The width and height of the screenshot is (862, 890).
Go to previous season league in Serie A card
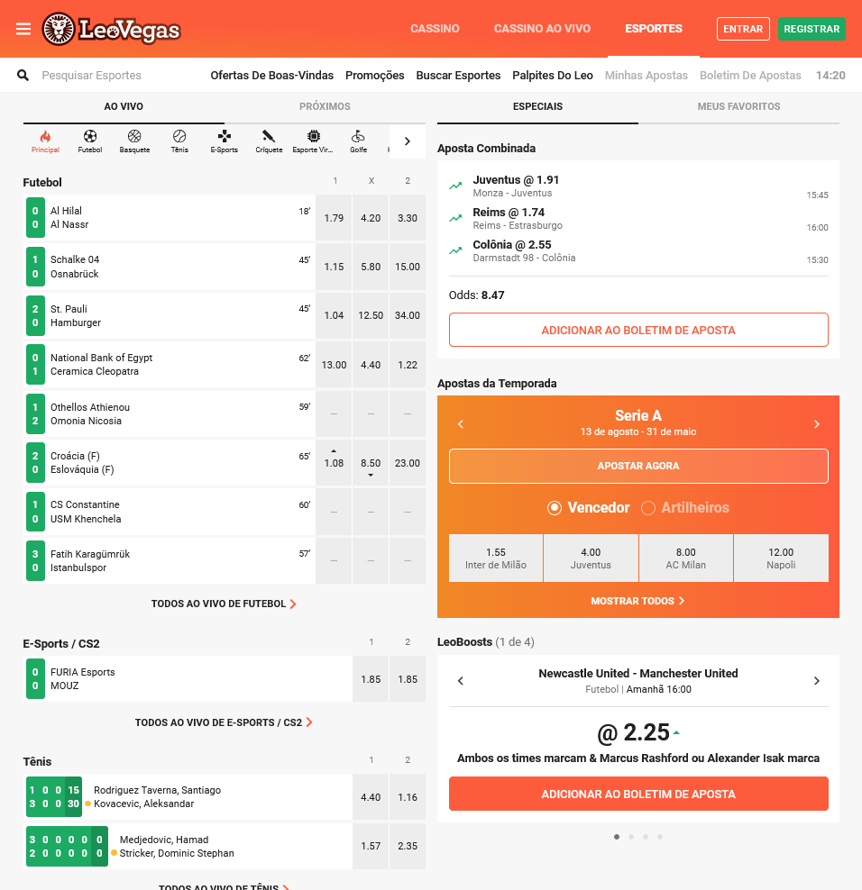click(461, 424)
